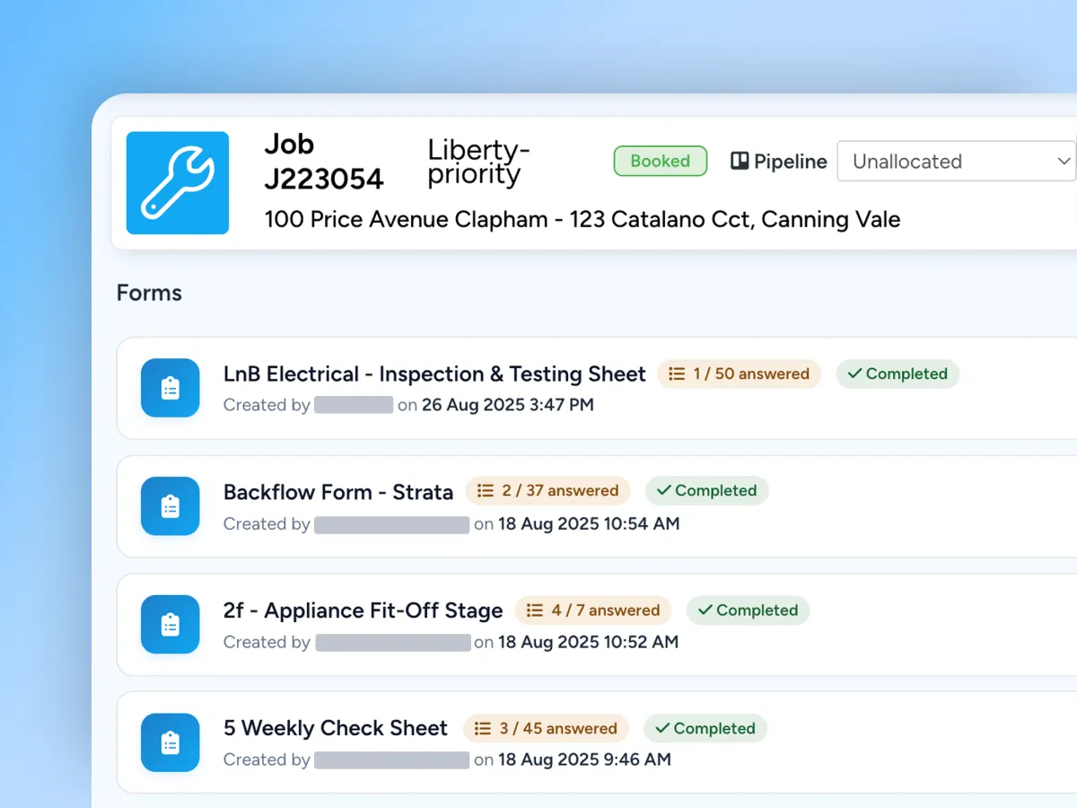Click Completed badge on Backflow Form
1077x808 pixels.
(x=707, y=491)
